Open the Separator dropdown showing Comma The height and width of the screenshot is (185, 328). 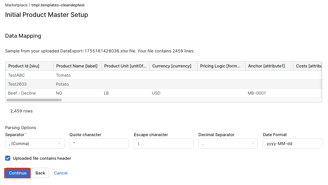[35, 143]
